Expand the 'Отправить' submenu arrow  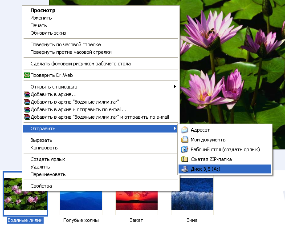coord(175,129)
